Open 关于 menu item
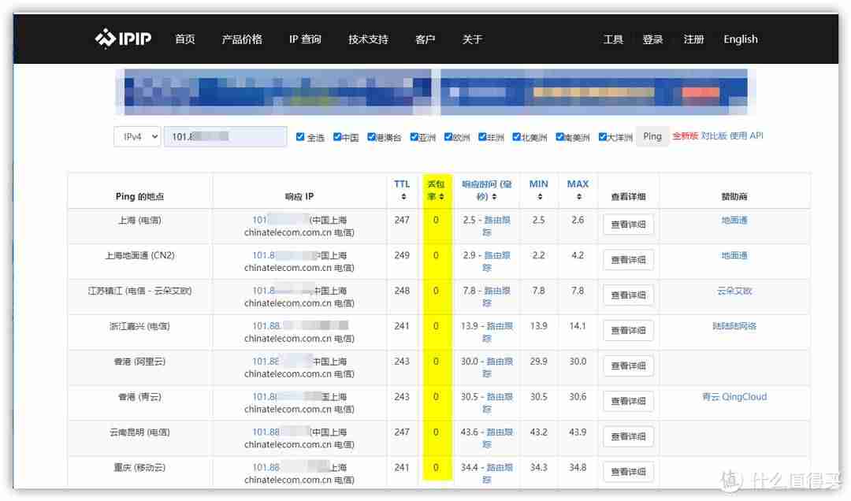 click(472, 39)
